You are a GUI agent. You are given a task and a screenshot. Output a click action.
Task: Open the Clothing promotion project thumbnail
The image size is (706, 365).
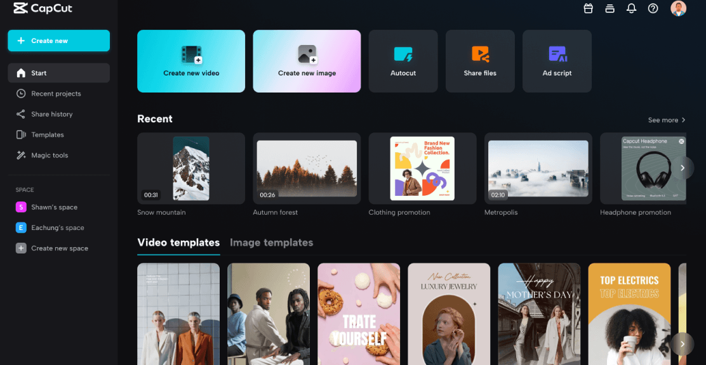(x=422, y=169)
